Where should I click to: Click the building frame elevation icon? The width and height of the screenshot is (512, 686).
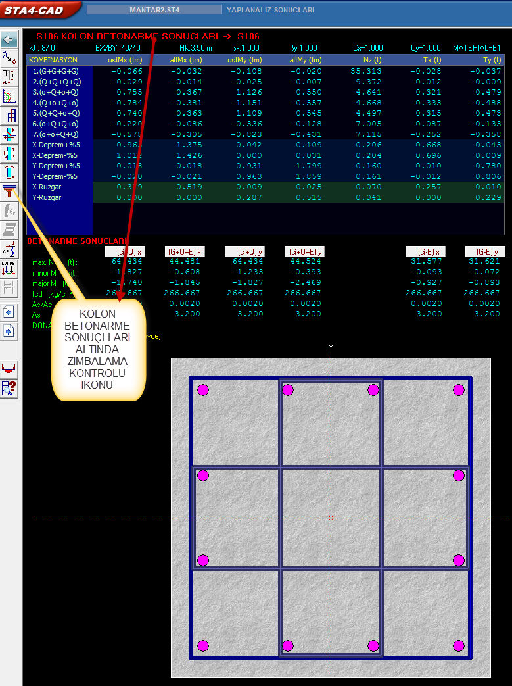9,116
